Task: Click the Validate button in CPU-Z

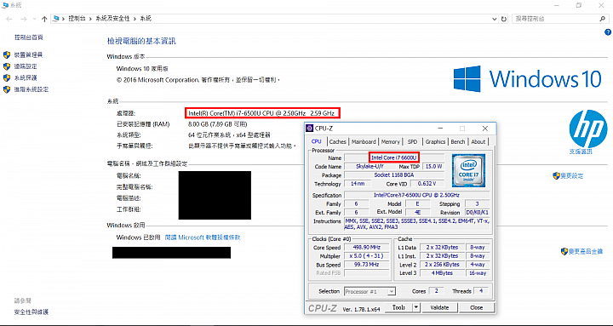Action: [x=439, y=307]
